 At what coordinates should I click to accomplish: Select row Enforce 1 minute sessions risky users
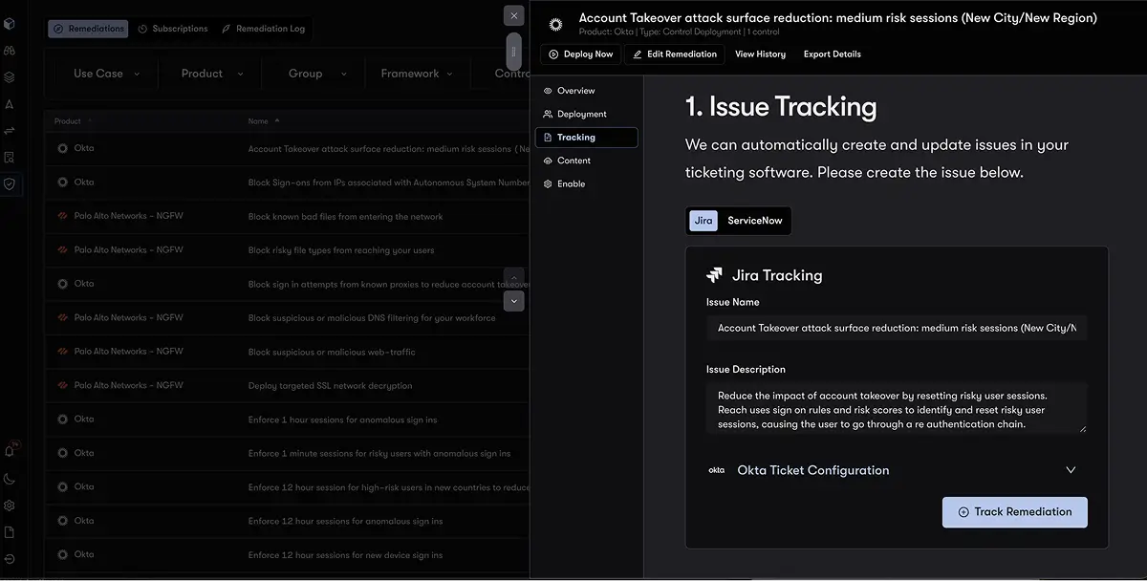287,454
